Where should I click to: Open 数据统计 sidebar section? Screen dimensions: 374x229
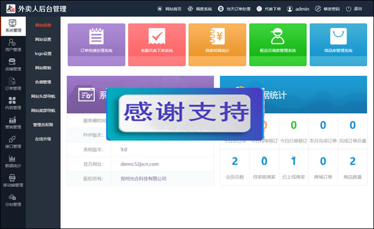click(13, 161)
